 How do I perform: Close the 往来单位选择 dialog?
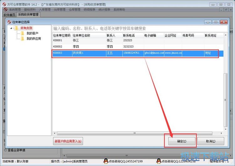[224, 22]
